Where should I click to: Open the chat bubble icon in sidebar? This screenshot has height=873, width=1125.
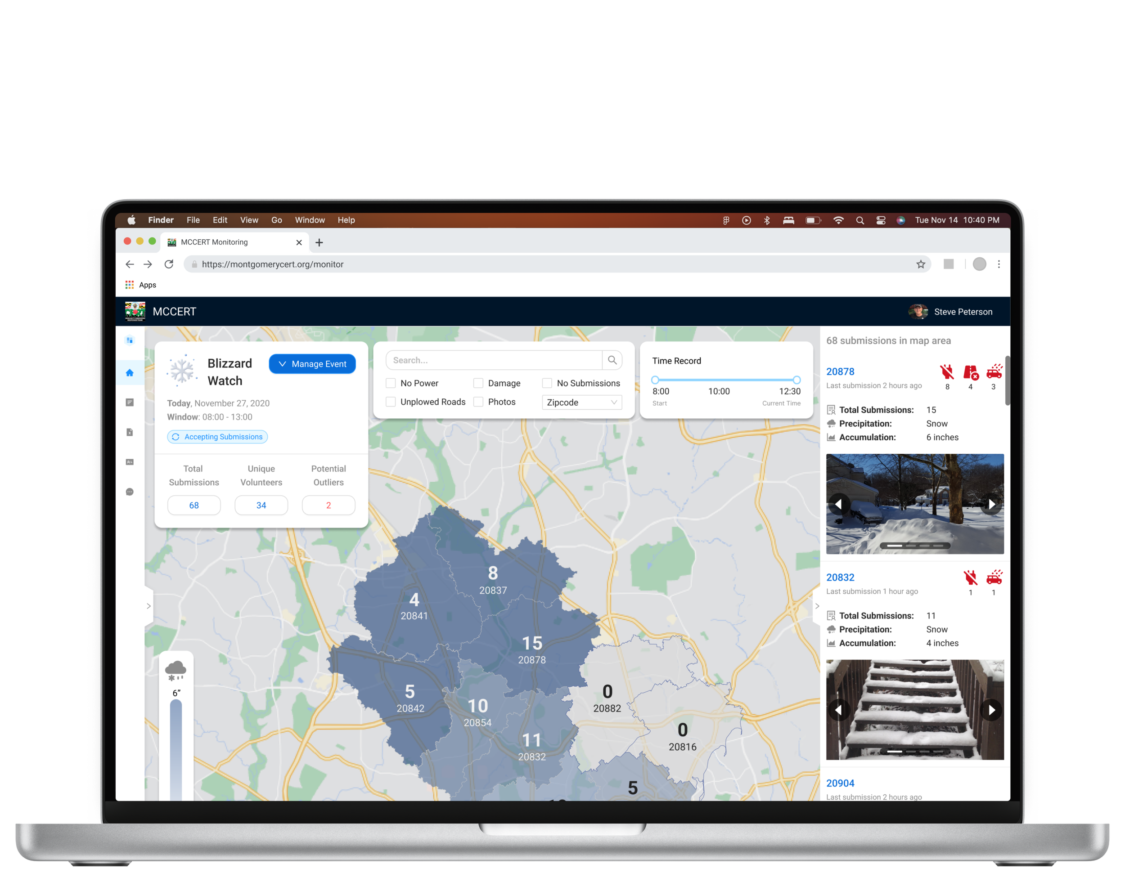(130, 492)
